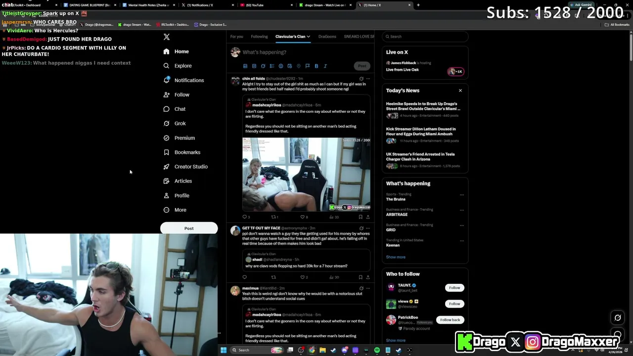Open File Explorer from the taskbar
Viewport: 633px width, 356px height.
[x=322, y=350]
